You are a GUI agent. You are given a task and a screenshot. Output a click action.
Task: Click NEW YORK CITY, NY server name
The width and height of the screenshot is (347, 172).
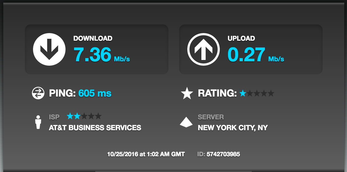tap(233, 128)
